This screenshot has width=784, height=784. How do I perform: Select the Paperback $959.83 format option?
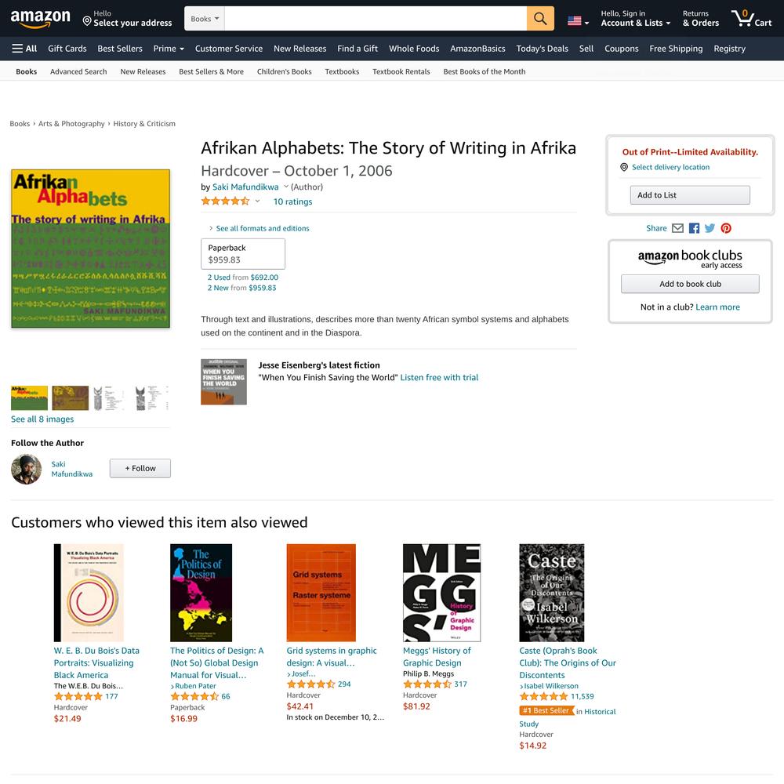[243, 254]
